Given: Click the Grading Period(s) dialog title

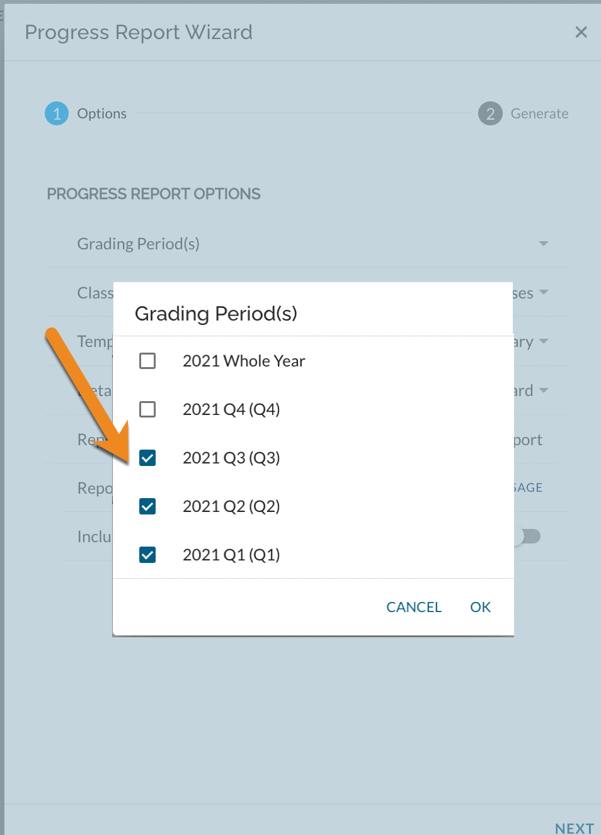Looking at the screenshot, I should [x=216, y=314].
